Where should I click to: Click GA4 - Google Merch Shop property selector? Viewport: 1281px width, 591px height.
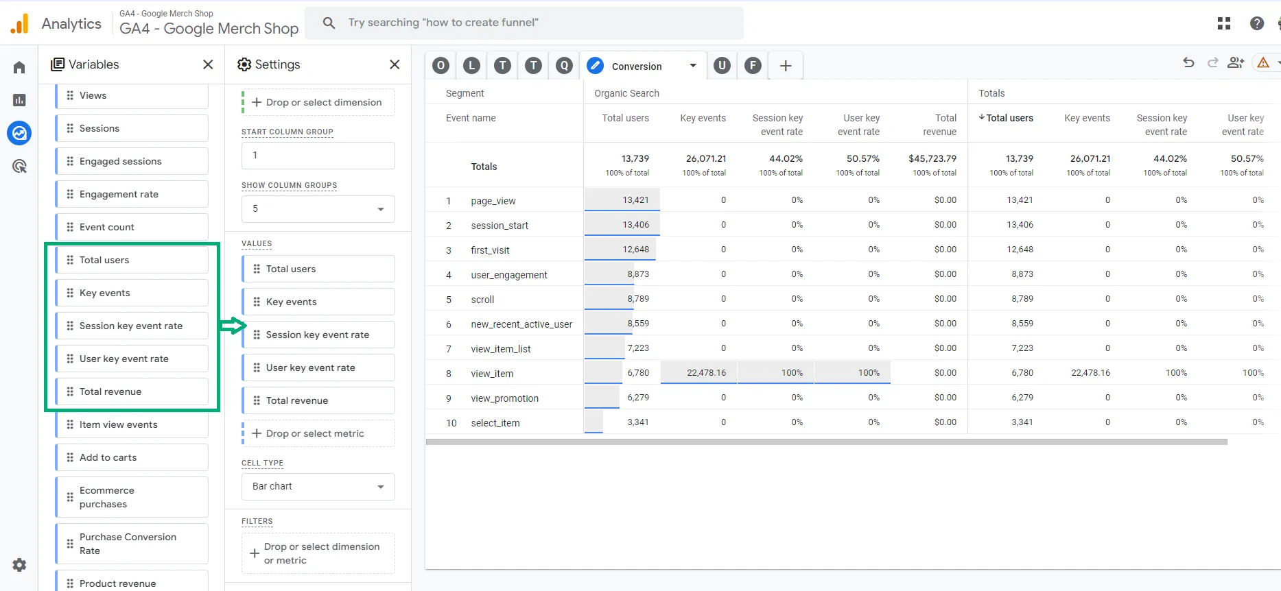coord(209,23)
